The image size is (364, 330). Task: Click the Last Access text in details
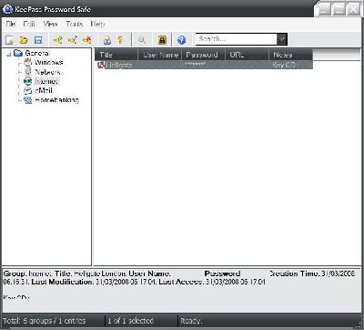coord(181,282)
